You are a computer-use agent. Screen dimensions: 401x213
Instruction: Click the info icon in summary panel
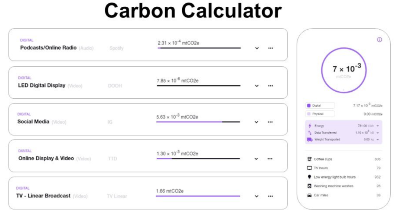pos(379,40)
